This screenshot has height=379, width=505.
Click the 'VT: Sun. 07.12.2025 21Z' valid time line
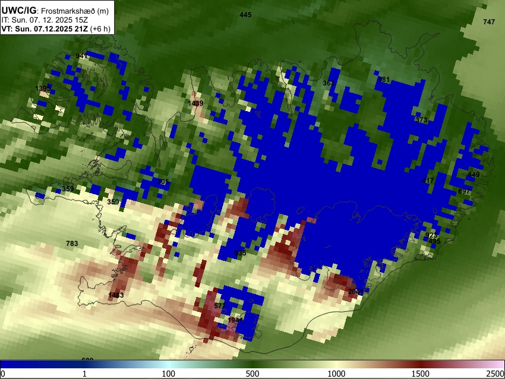pos(45,29)
